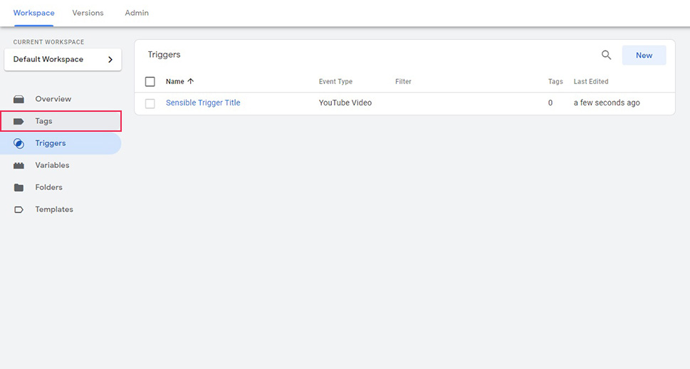Image resolution: width=690 pixels, height=369 pixels.
Task: Click the Tags column header
Action: [555, 81]
